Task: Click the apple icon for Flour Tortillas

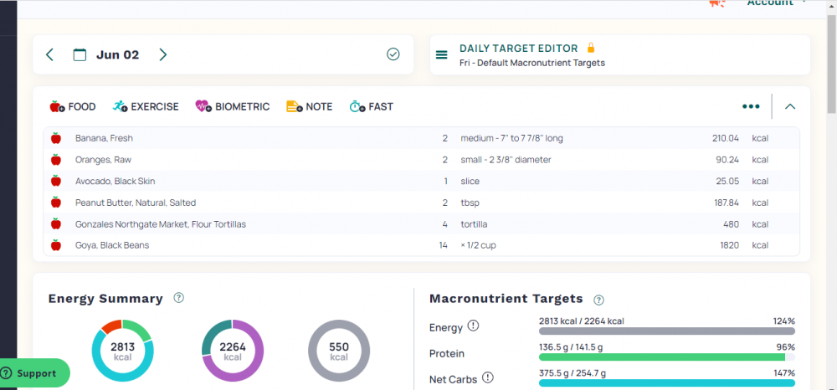Action: coord(55,224)
